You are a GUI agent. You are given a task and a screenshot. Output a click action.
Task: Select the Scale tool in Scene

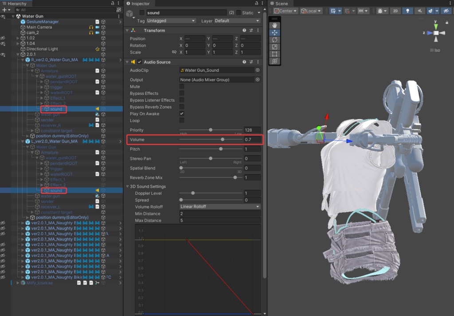(x=274, y=47)
